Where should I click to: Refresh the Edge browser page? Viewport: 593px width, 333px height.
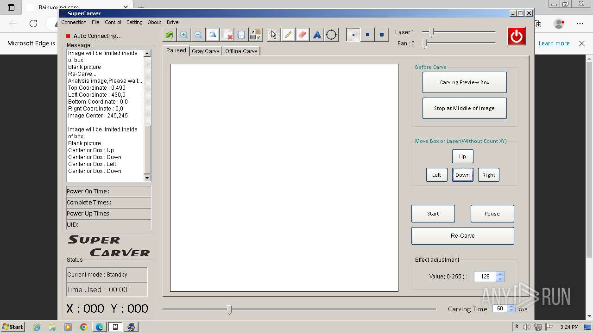tap(33, 24)
